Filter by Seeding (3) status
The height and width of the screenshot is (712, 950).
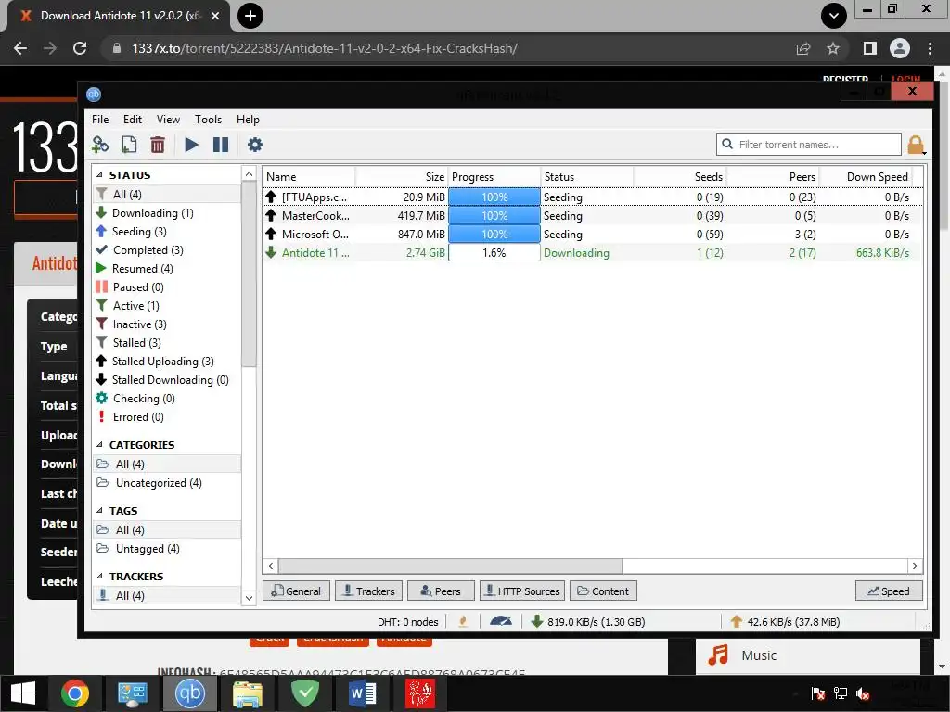(139, 232)
